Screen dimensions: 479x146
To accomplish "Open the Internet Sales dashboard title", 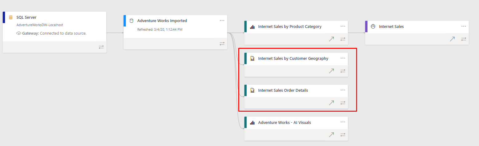I will [x=391, y=27].
